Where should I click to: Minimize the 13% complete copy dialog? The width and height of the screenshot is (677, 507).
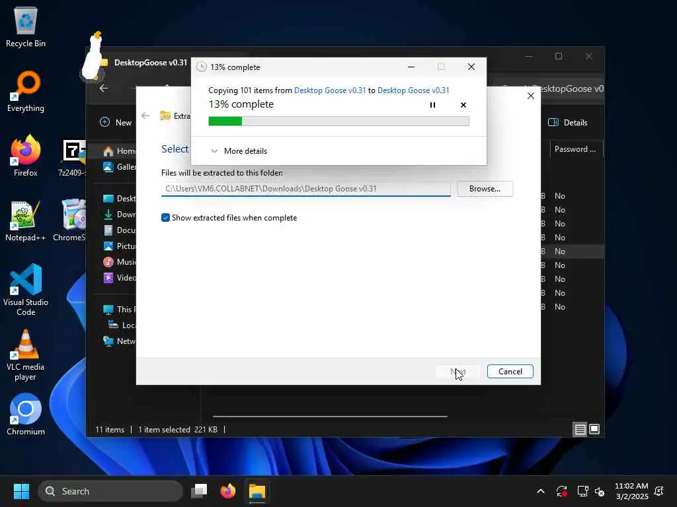(411, 67)
